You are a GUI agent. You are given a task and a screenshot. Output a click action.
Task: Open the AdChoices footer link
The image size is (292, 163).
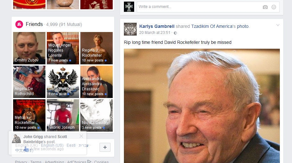pyautogui.click(x=79, y=162)
